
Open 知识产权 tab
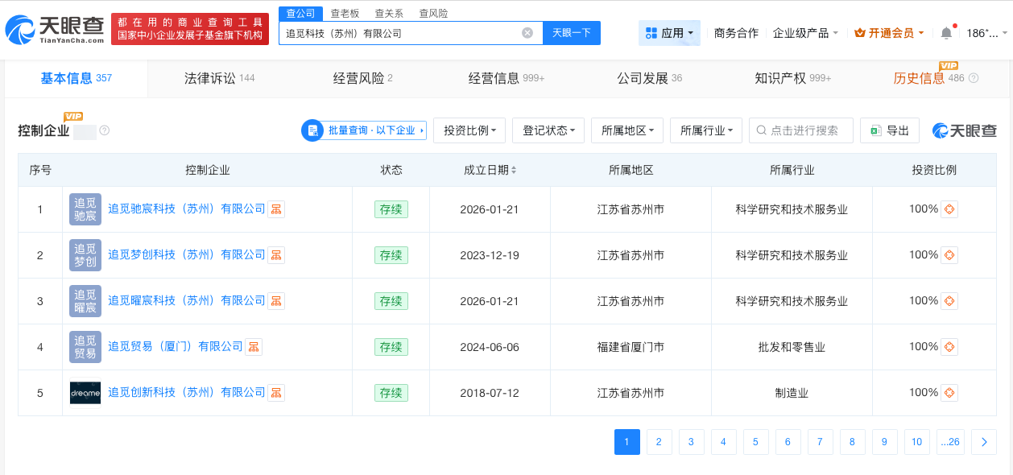tap(792, 78)
